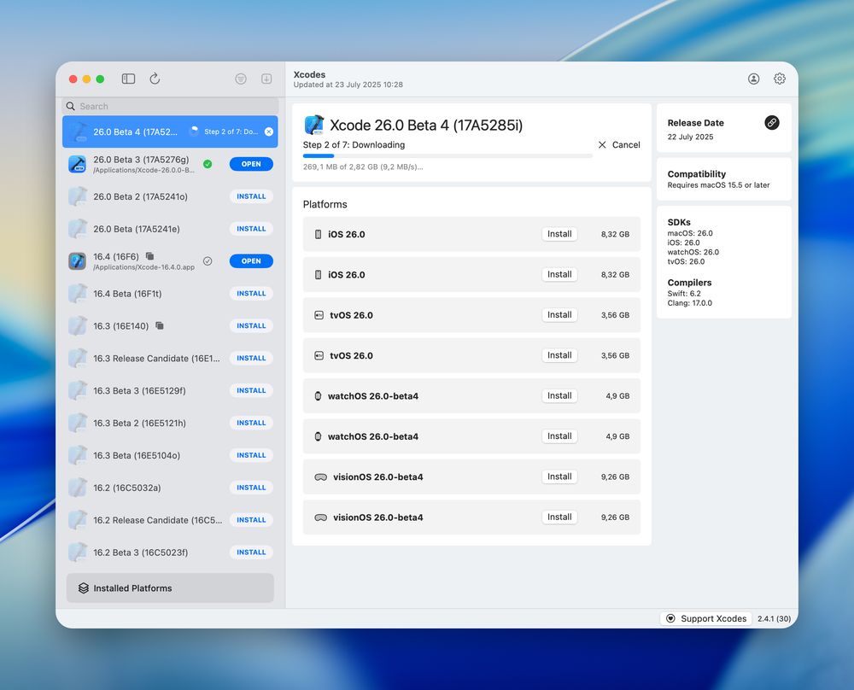Image resolution: width=854 pixels, height=690 pixels.
Task: Click copy icon next to 16.3 (16E140)
Action: (x=160, y=325)
